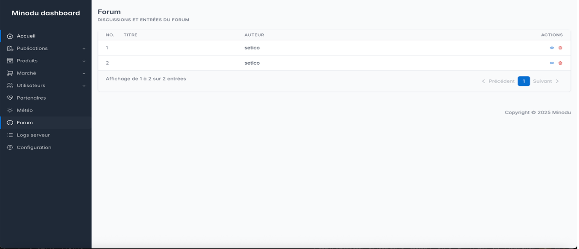
Task: Sort by the AUTEUR column header
Action: (x=254, y=35)
